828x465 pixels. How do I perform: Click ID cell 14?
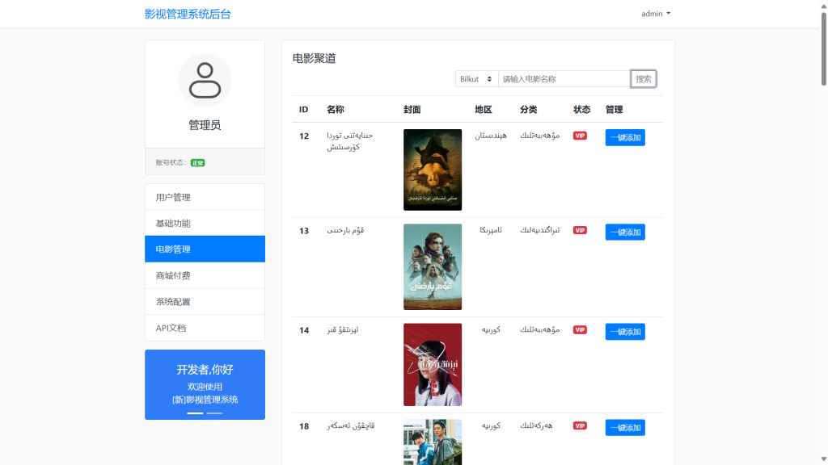[x=304, y=330]
